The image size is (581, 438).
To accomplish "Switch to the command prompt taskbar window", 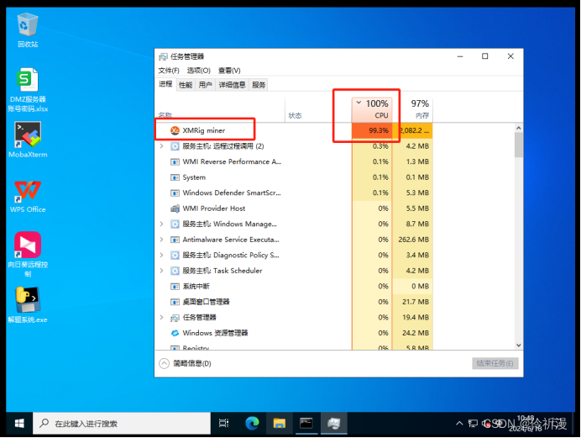I will click(x=306, y=423).
